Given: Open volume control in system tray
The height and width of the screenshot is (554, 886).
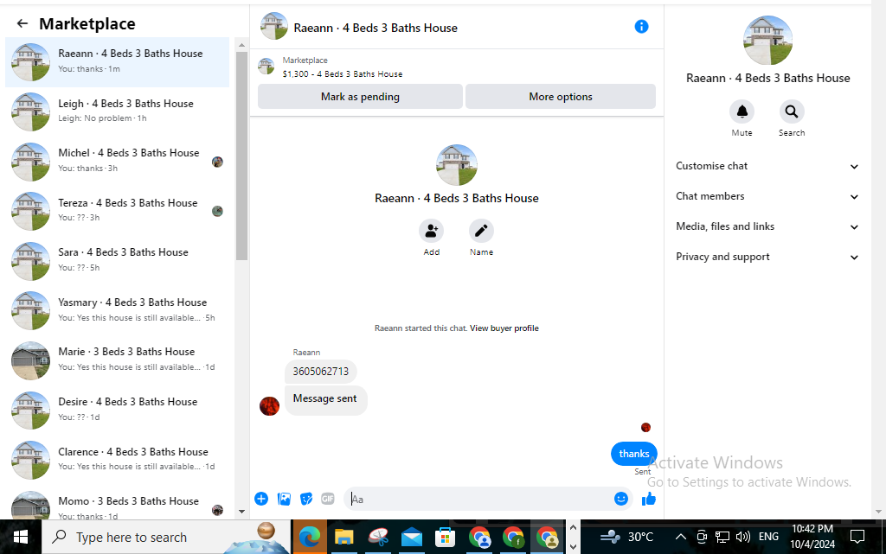Looking at the screenshot, I should pos(743,537).
